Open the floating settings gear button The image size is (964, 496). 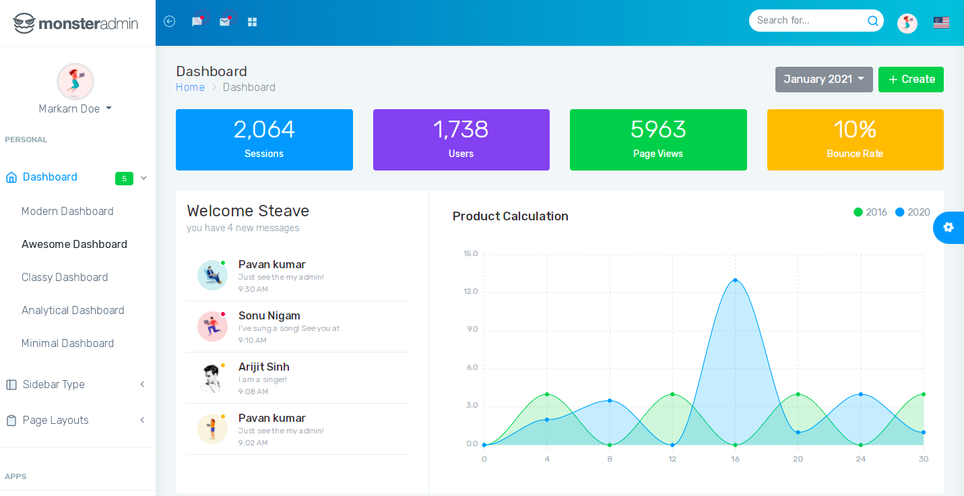[x=949, y=227]
